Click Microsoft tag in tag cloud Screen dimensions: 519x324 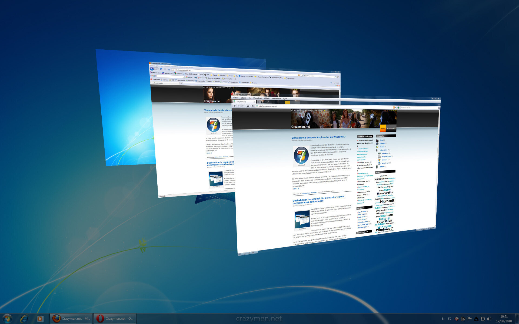[x=387, y=201]
